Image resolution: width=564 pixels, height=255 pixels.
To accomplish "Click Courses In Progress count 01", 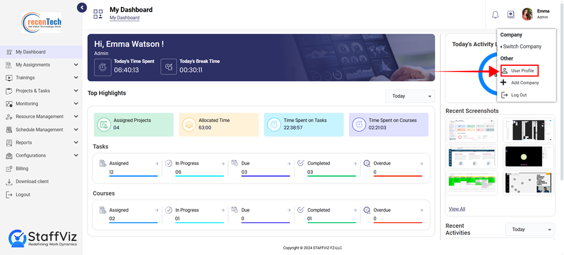I will pos(178,219).
